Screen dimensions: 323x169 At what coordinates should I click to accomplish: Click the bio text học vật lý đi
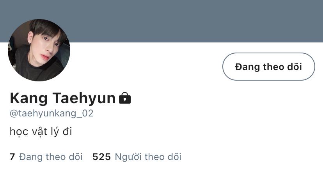pos(41,132)
